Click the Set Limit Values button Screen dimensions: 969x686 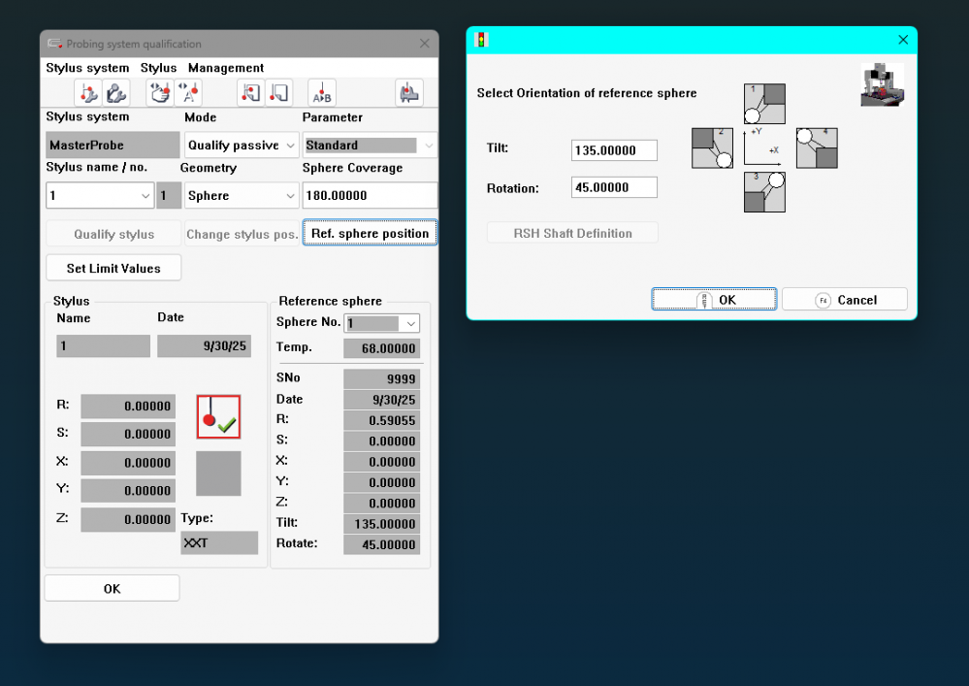click(113, 268)
